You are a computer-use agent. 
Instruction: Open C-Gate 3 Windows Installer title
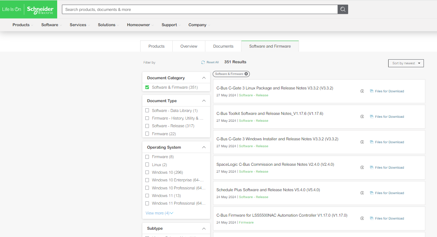click(277, 139)
